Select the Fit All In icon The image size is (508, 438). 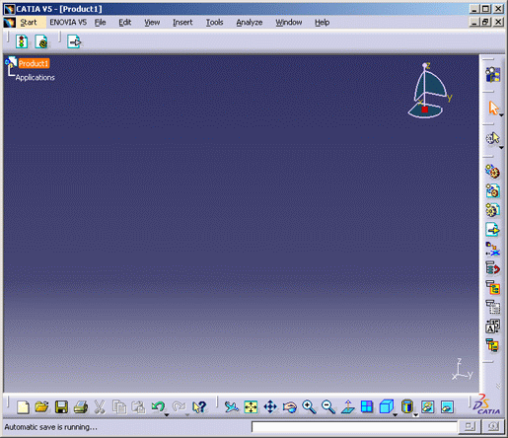pyautogui.click(x=251, y=407)
